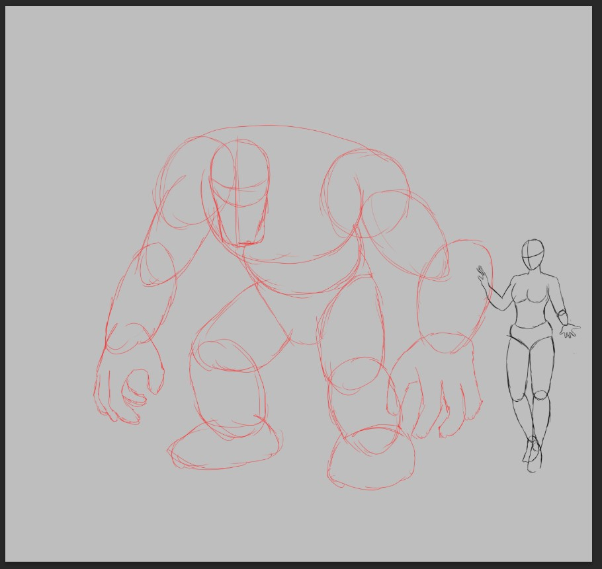Click the golem's elbow on the left arm
Viewport: 602px width, 569px height.
157,264
